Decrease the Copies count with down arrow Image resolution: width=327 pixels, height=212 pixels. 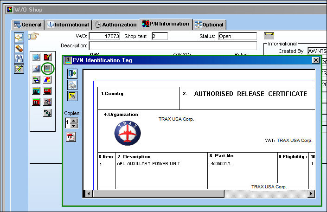pyautogui.click(x=74, y=126)
